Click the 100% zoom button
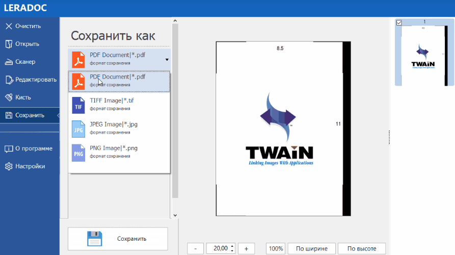This screenshot has width=455, height=255. tap(276, 248)
